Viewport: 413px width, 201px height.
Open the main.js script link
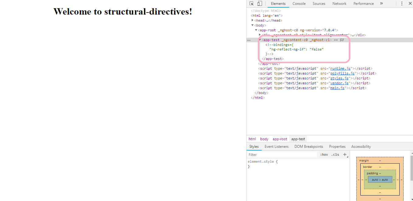[x=337, y=88]
